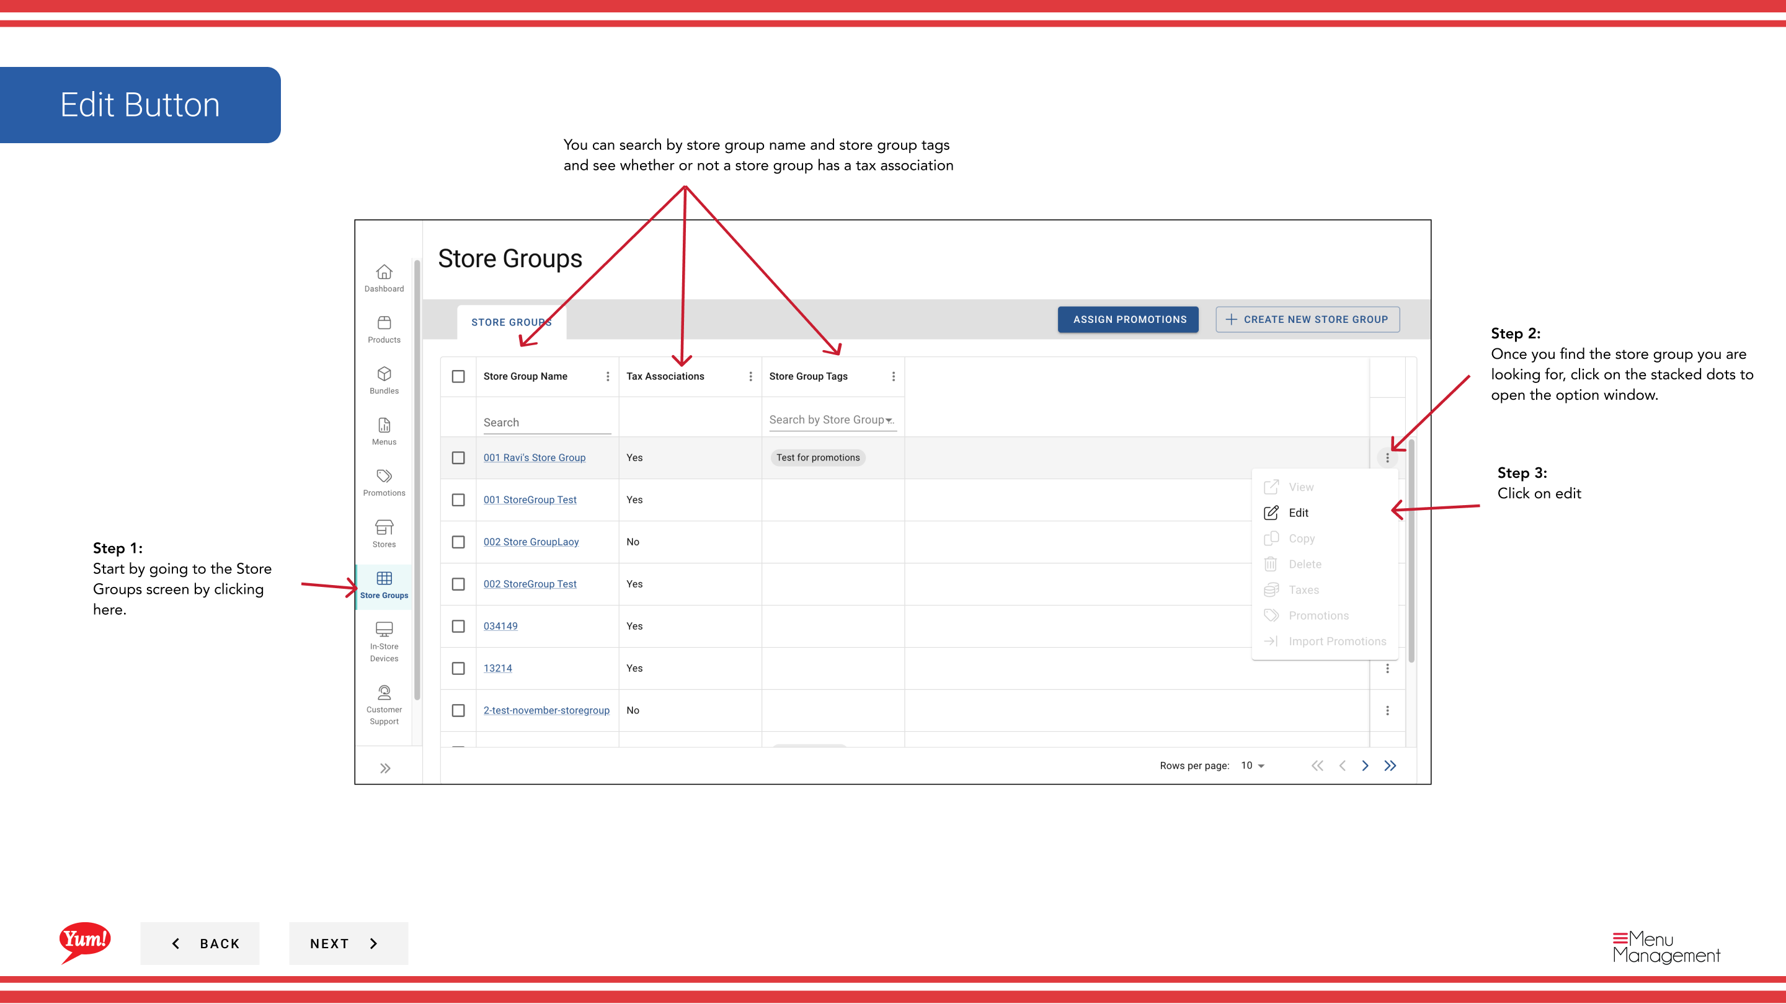The image size is (1786, 1004).
Task: Choose Taxes from the options menu
Action: tap(1324, 589)
